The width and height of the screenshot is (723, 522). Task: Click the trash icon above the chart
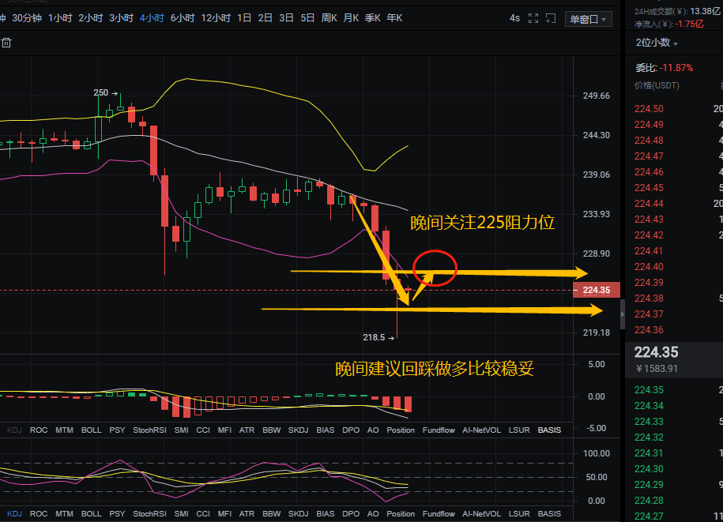[6, 43]
